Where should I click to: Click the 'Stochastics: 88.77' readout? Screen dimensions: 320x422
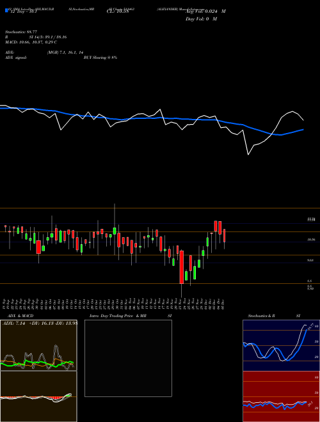[x=21, y=32]
